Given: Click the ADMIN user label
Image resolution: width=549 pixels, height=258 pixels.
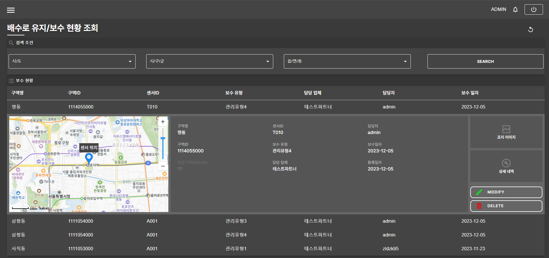Looking at the screenshot, I should click(x=498, y=9).
